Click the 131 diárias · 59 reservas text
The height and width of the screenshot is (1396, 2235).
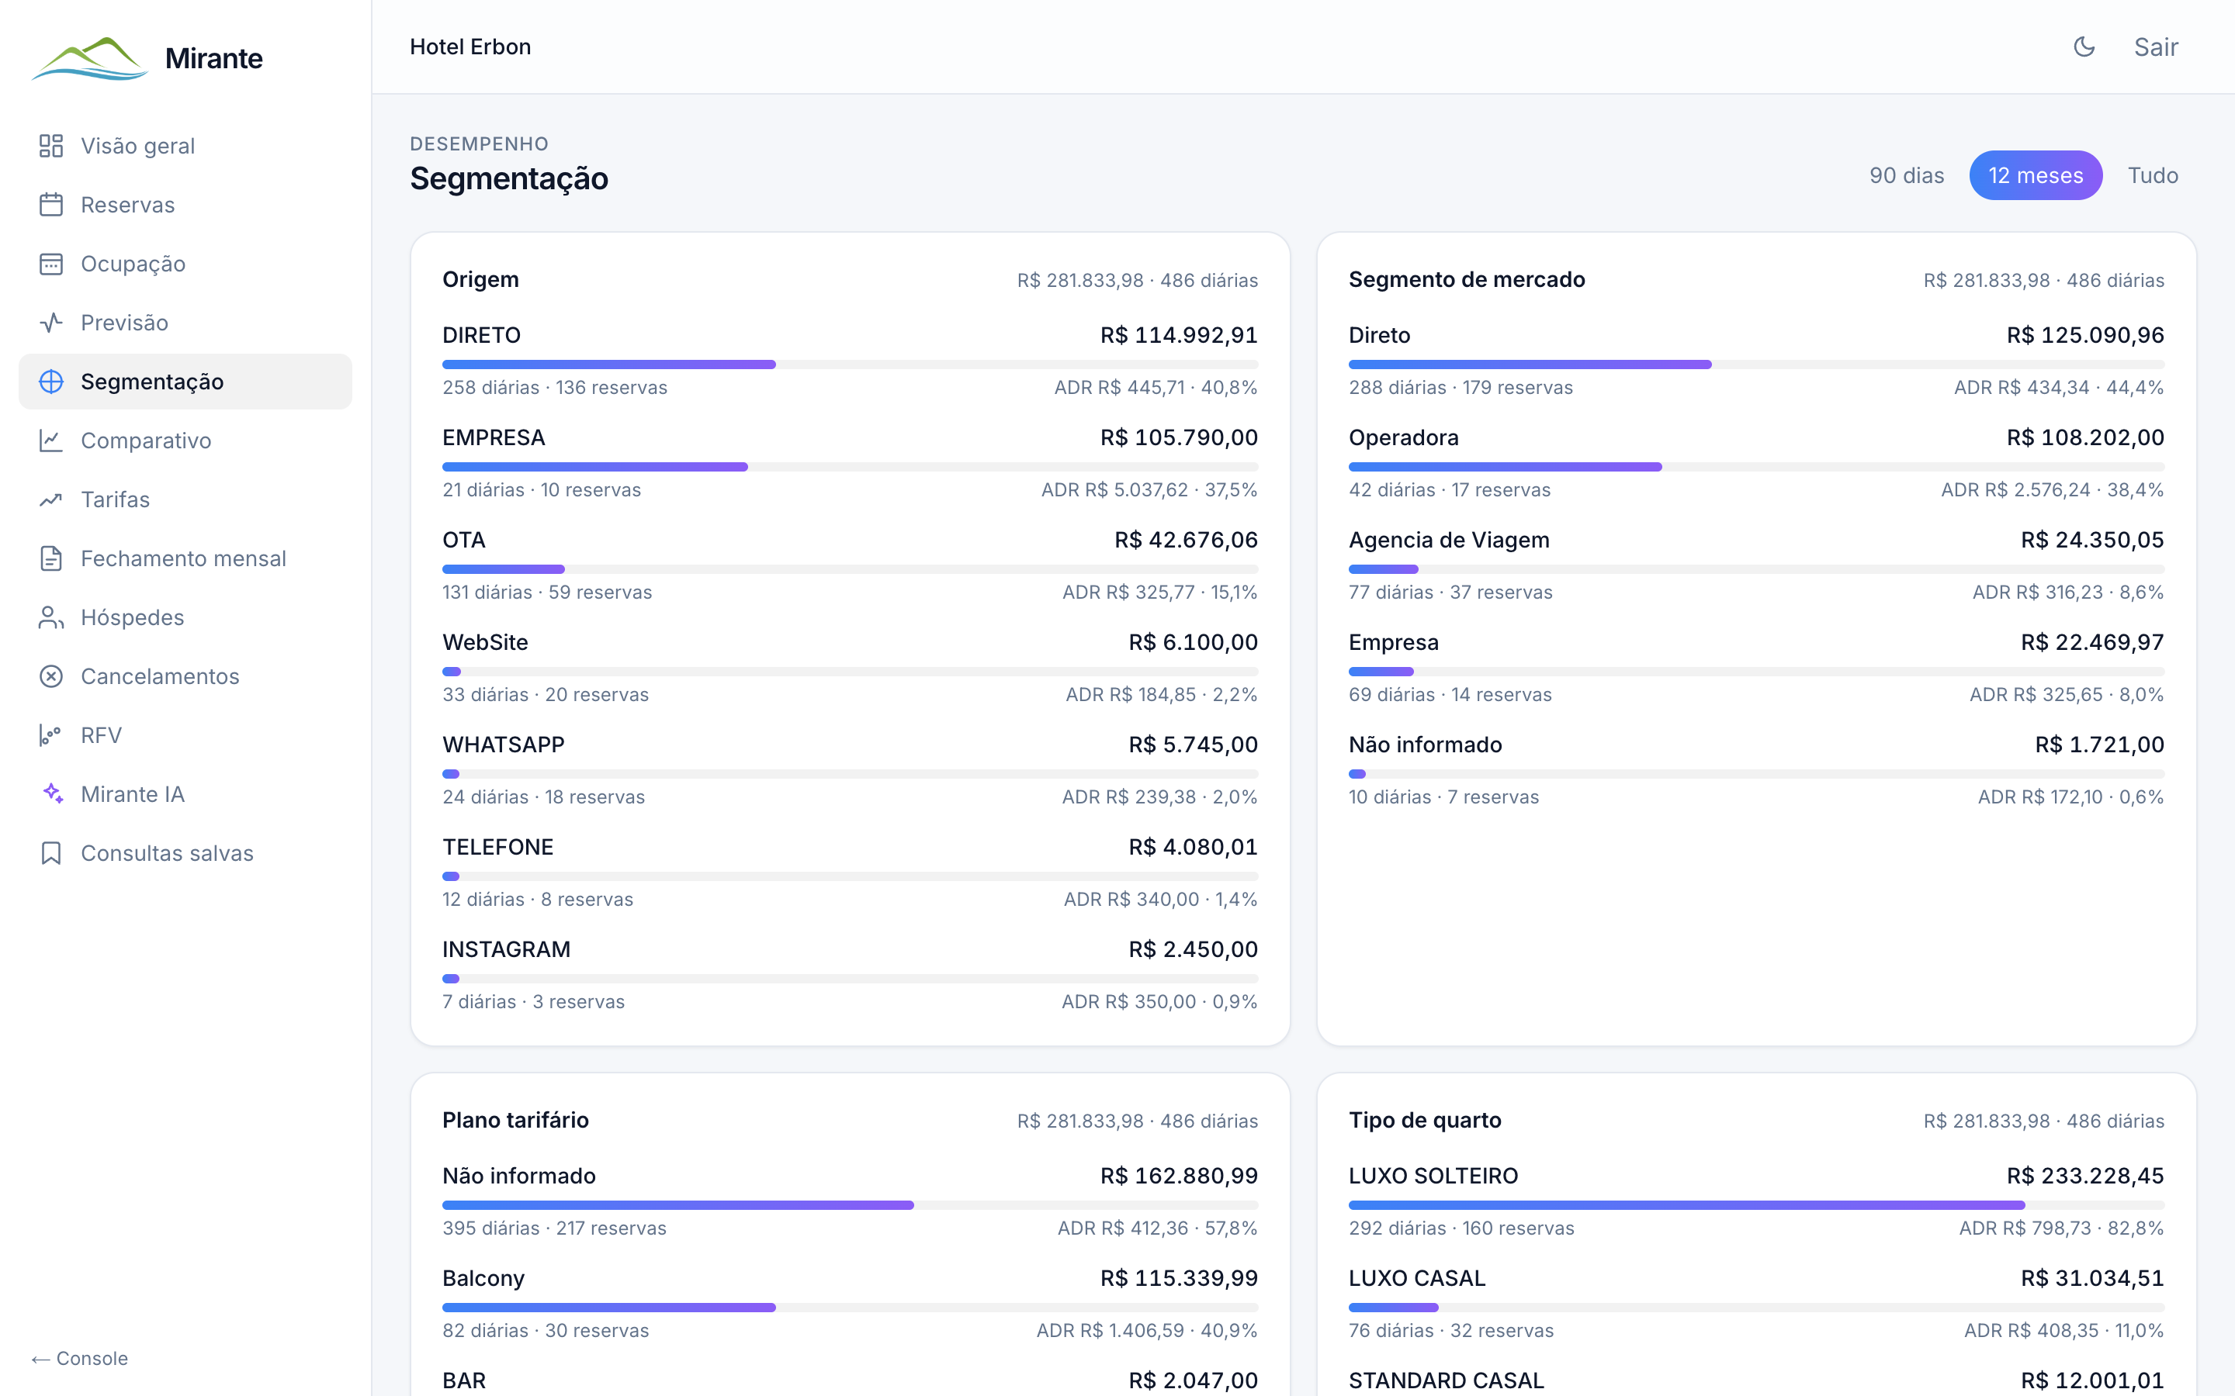coord(547,593)
